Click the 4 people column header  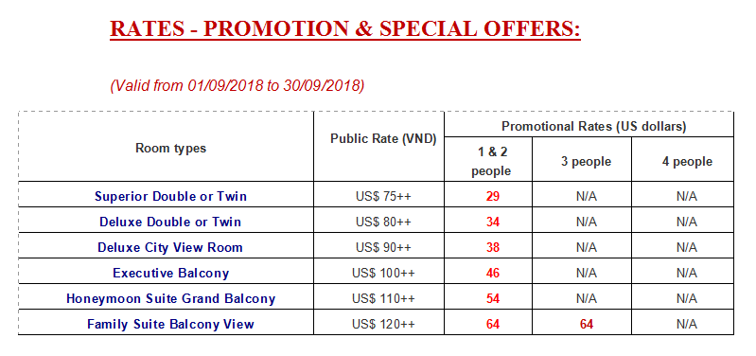[x=687, y=162]
